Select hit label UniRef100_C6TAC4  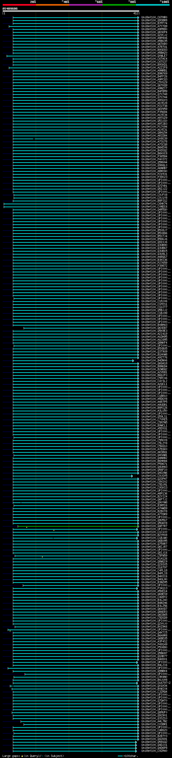point(154,59)
